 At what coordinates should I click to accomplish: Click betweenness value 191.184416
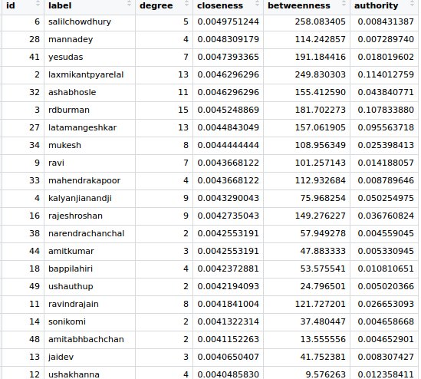click(321, 58)
